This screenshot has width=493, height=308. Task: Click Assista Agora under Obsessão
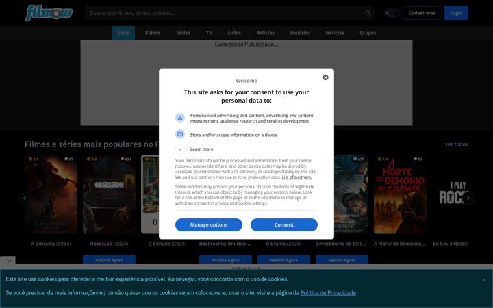tap(109, 260)
